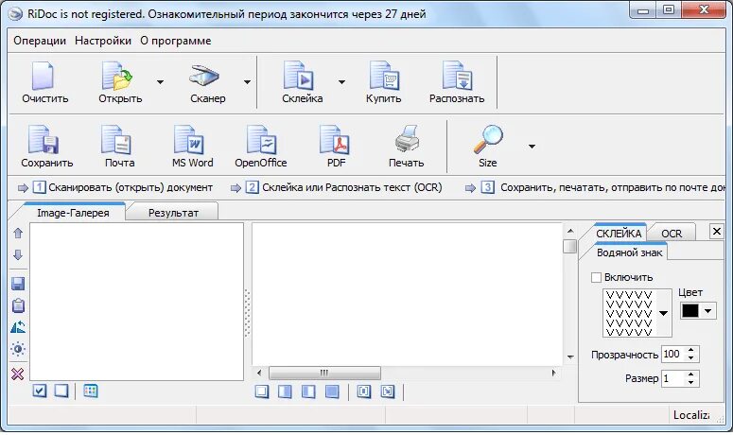The width and height of the screenshot is (733, 435).
Task: Click the horizontal scrollbar right arrow
Action: tap(554, 373)
